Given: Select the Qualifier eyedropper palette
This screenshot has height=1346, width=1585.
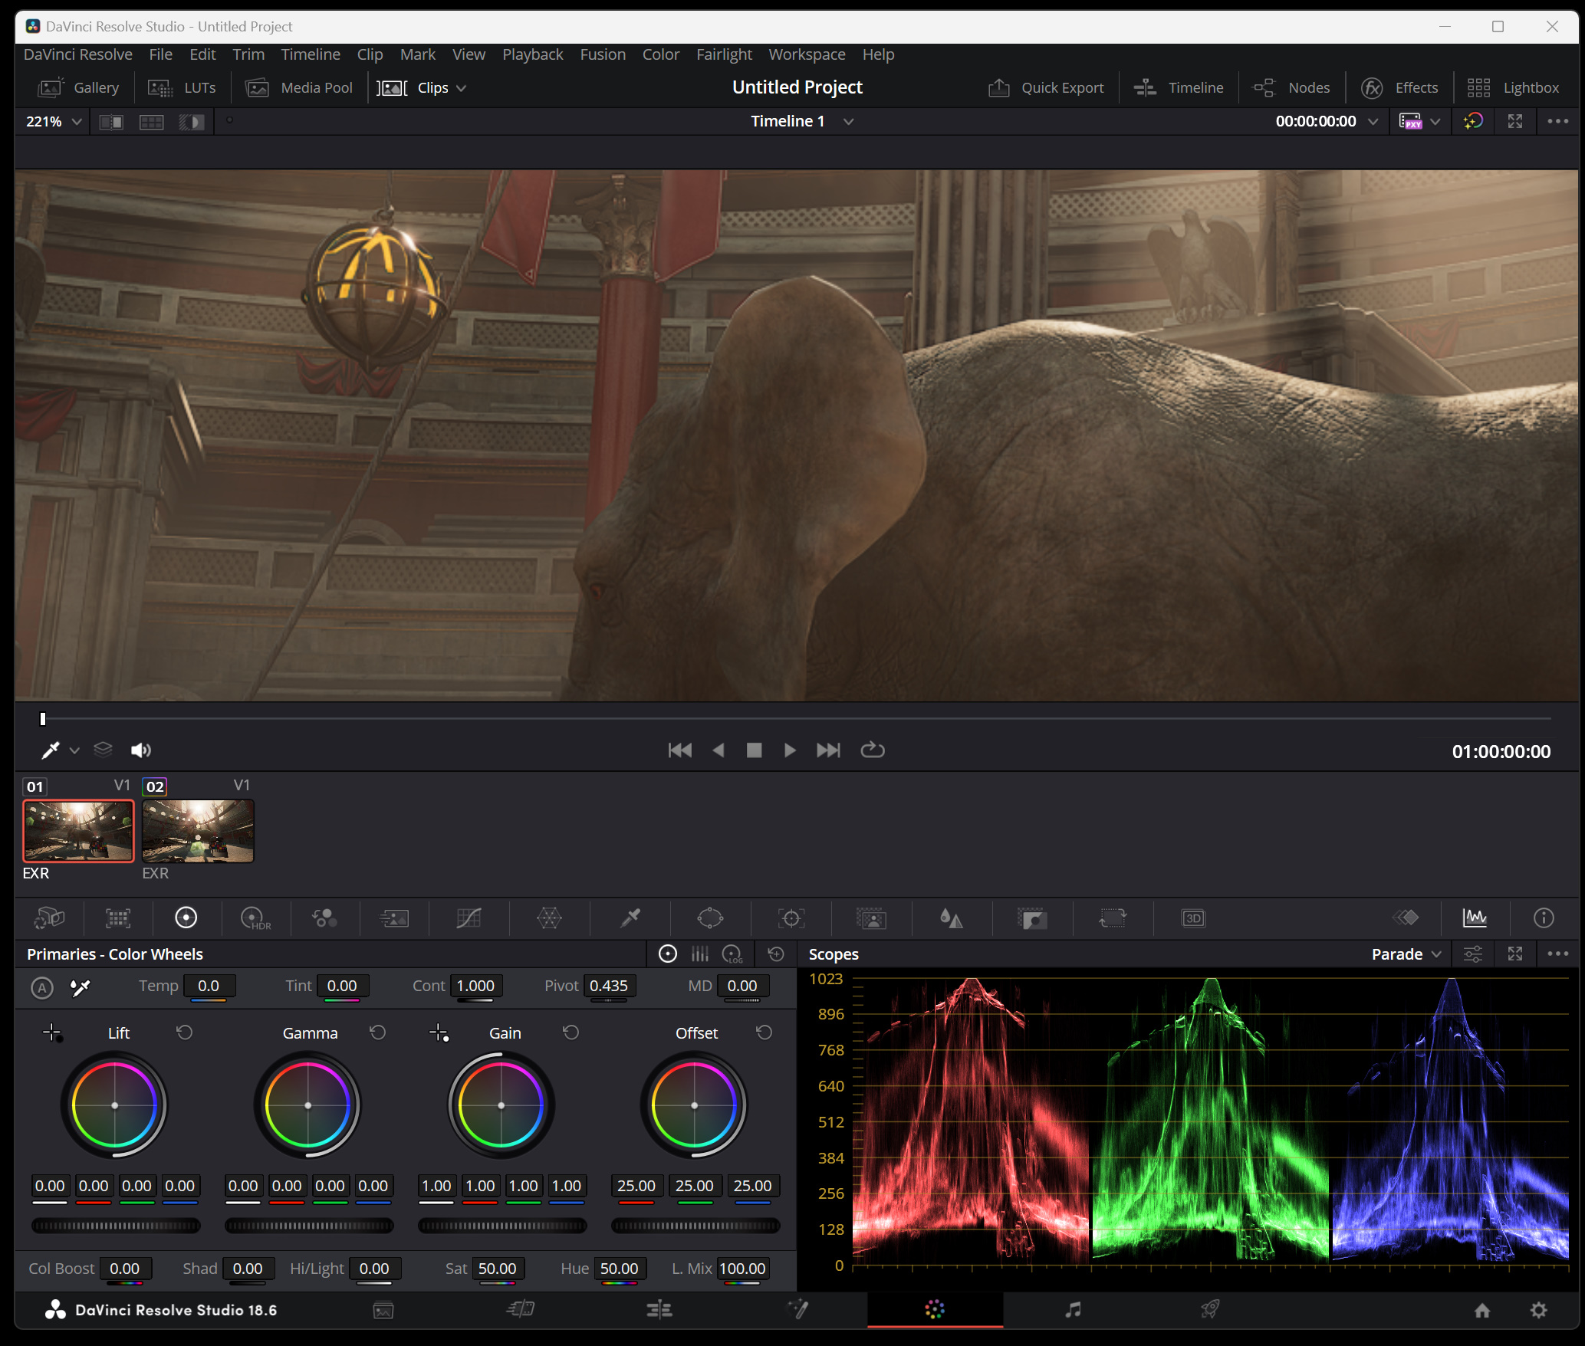Looking at the screenshot, I should (630, 918).
